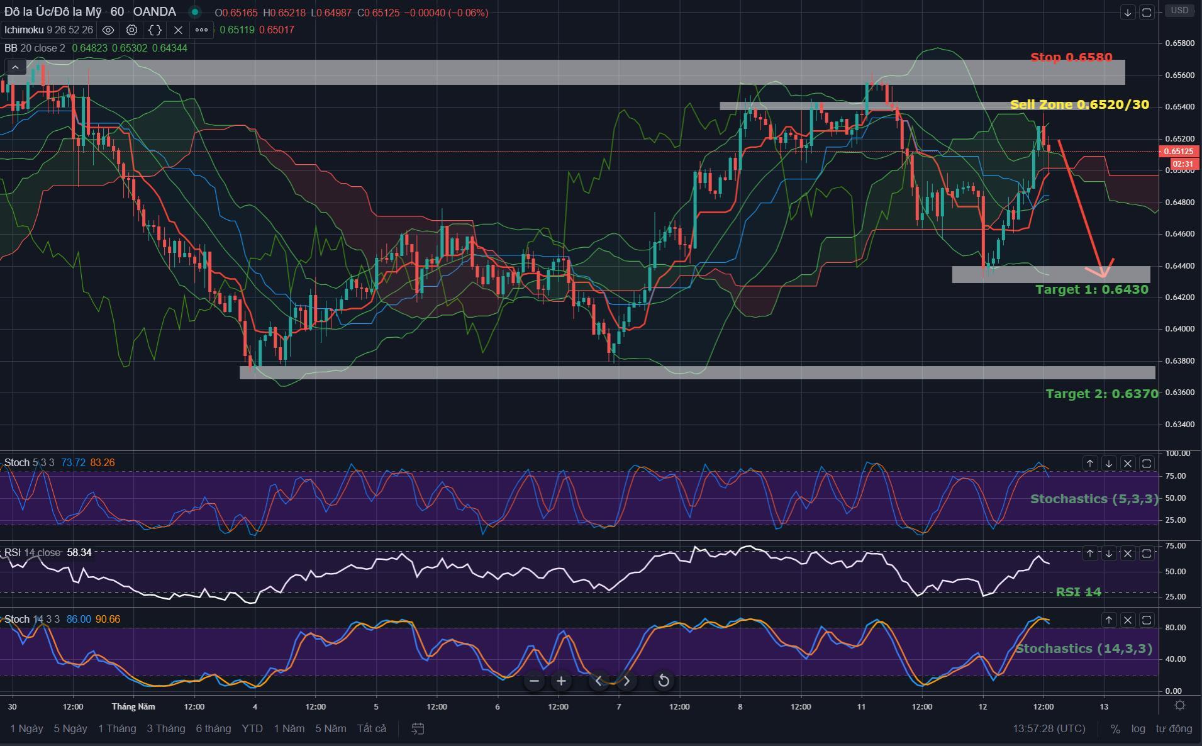This screenshot has width=1202, height=746.
Task: Move Stoch 5 3 3 pane up
Action: coord(1090,464)
